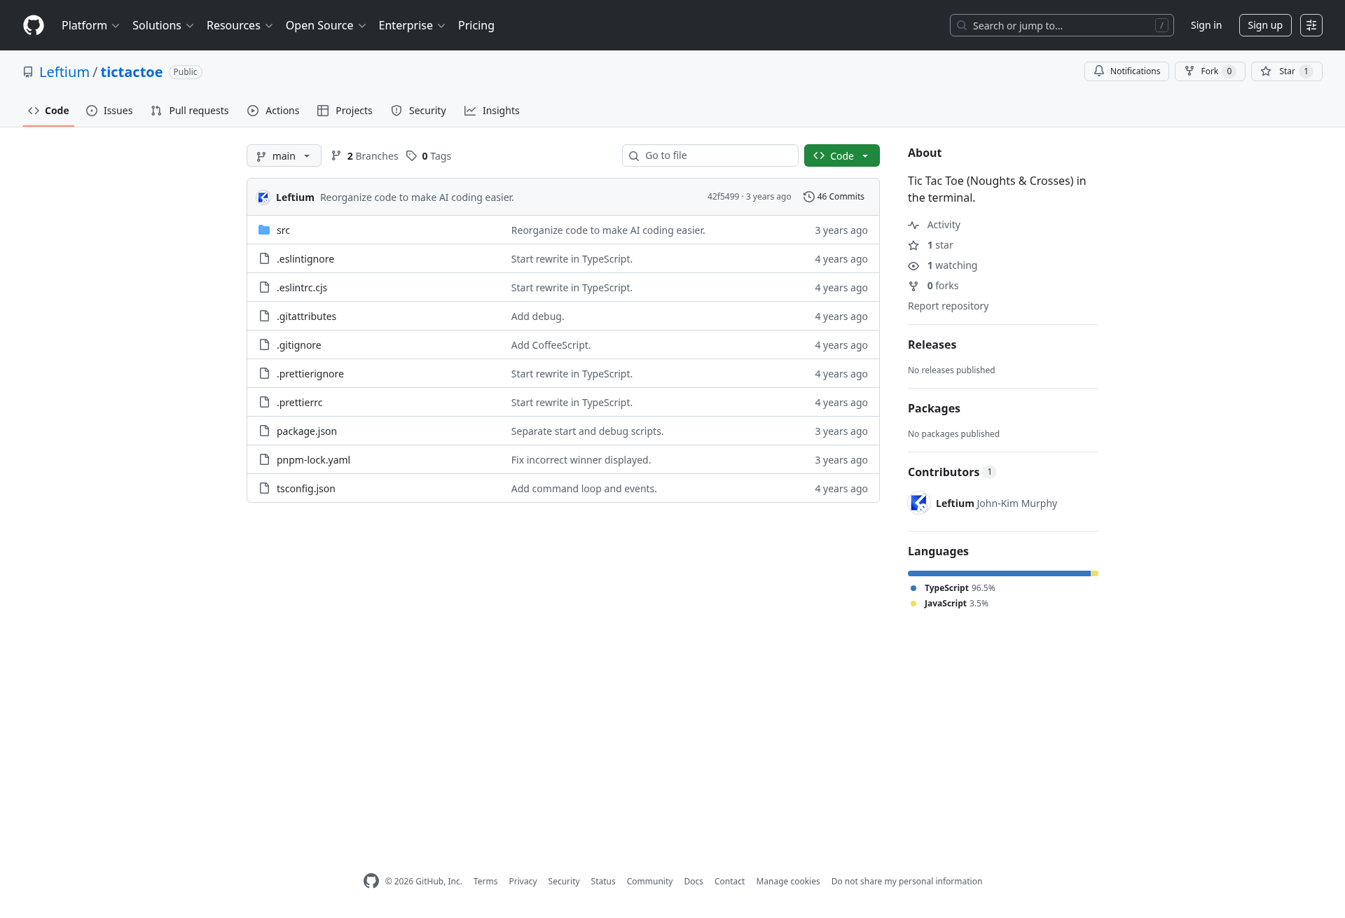The width and height of the screenshot is (1345, 918).
Task: Switch to the Actions tab
Action: 273,111
